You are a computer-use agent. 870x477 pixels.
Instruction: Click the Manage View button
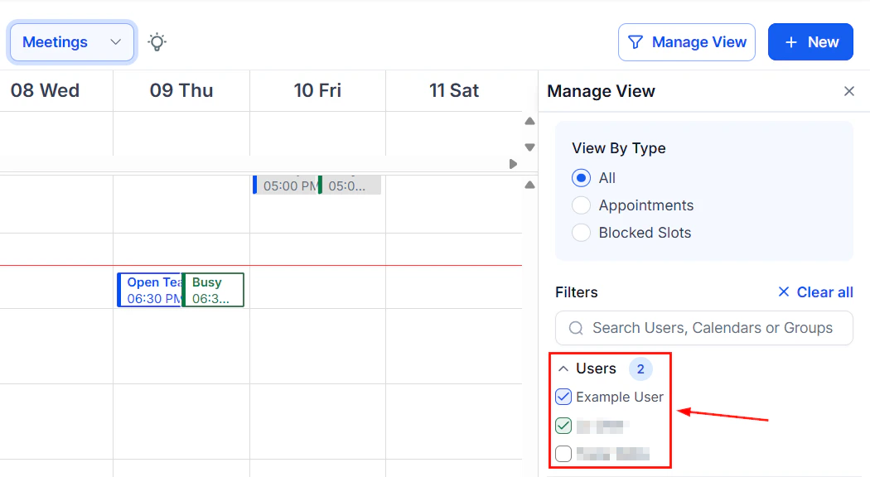[x=686, y=41]
